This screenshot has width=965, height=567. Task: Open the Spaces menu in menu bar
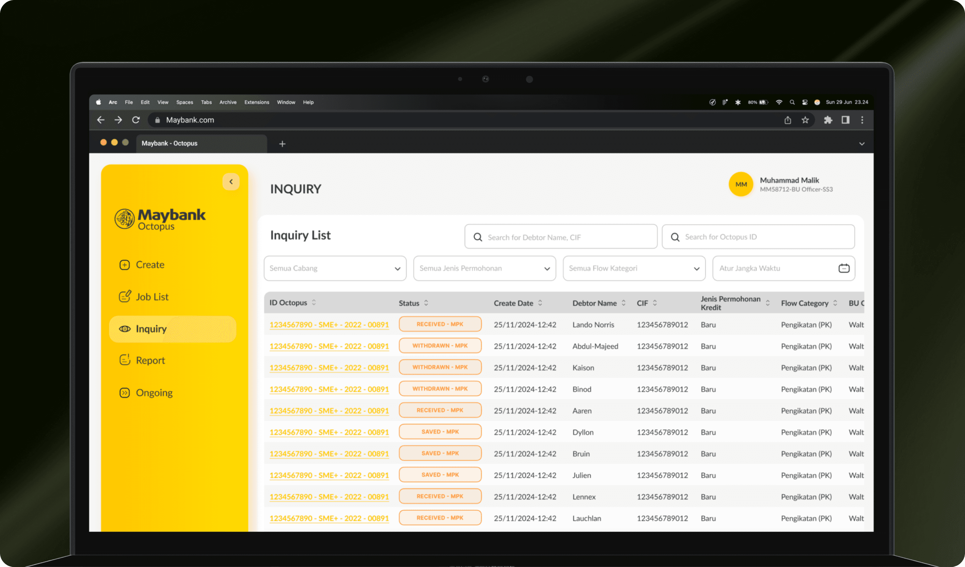(x=184, y=102)
